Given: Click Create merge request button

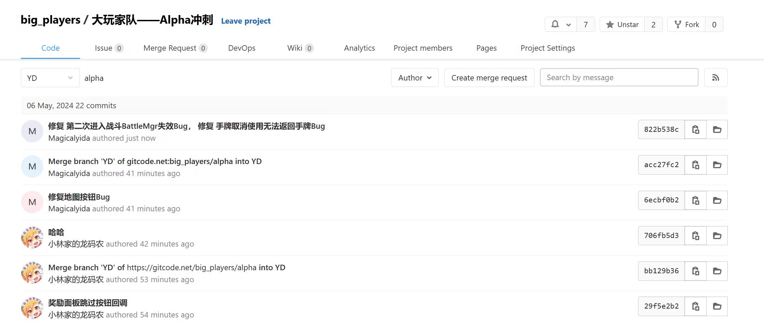Looking at the screenshot, I should (x=489, y=78).
